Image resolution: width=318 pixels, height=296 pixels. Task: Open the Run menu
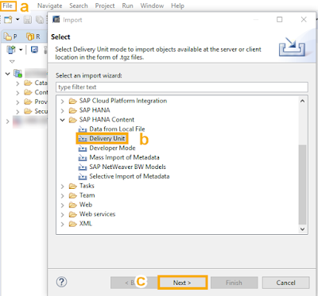pyautogui.click(x=127, y=6)
